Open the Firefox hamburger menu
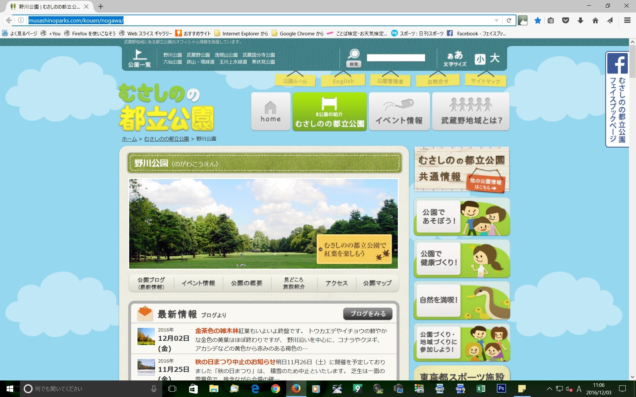Screen dimensions: 636x397 pyautogui.click(x=627, y=21)
